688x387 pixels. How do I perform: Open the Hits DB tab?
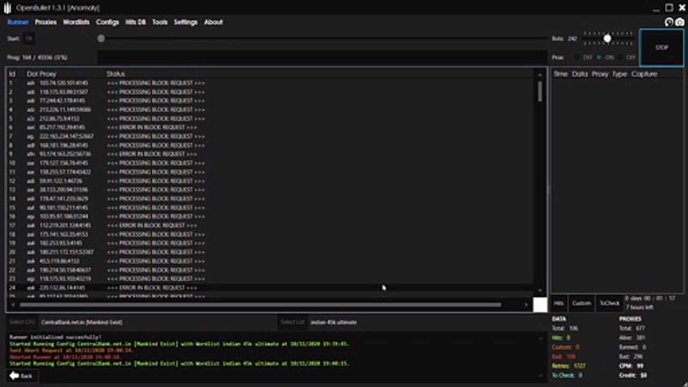click(x=135, y=22)
